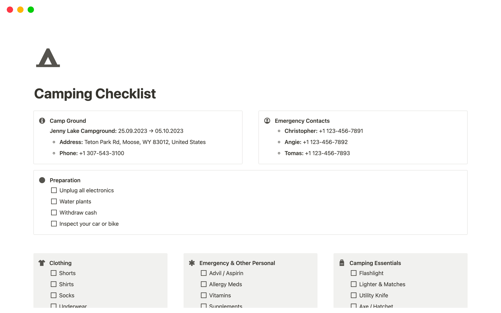Close the window with the red button
The image size is (501, 313).
10,10
